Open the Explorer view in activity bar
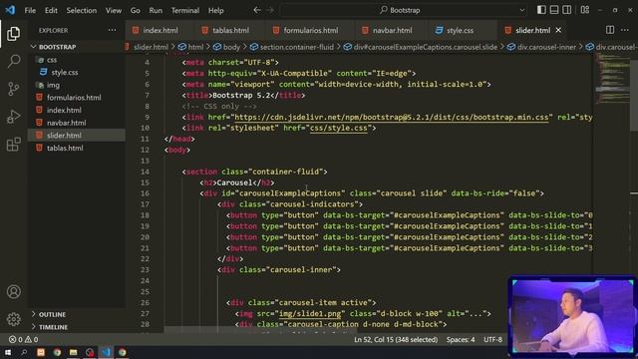This screenshot has height=359, width=638. [x=13, y=33]
